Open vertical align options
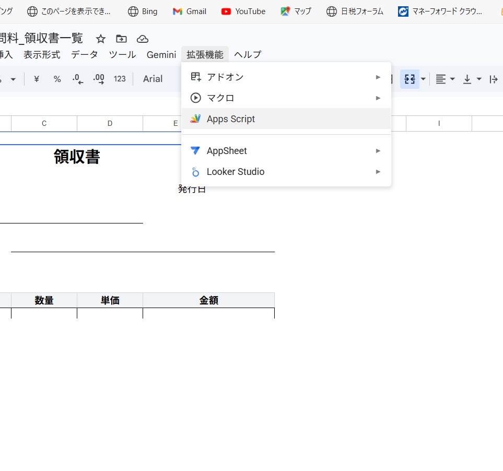Viewport: 503px width, 471px height. 472,79
